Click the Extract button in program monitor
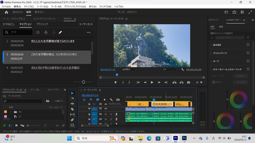The image size is (255, 143). 181,82
